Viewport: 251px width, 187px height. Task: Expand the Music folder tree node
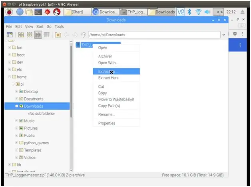click(16, 121)
